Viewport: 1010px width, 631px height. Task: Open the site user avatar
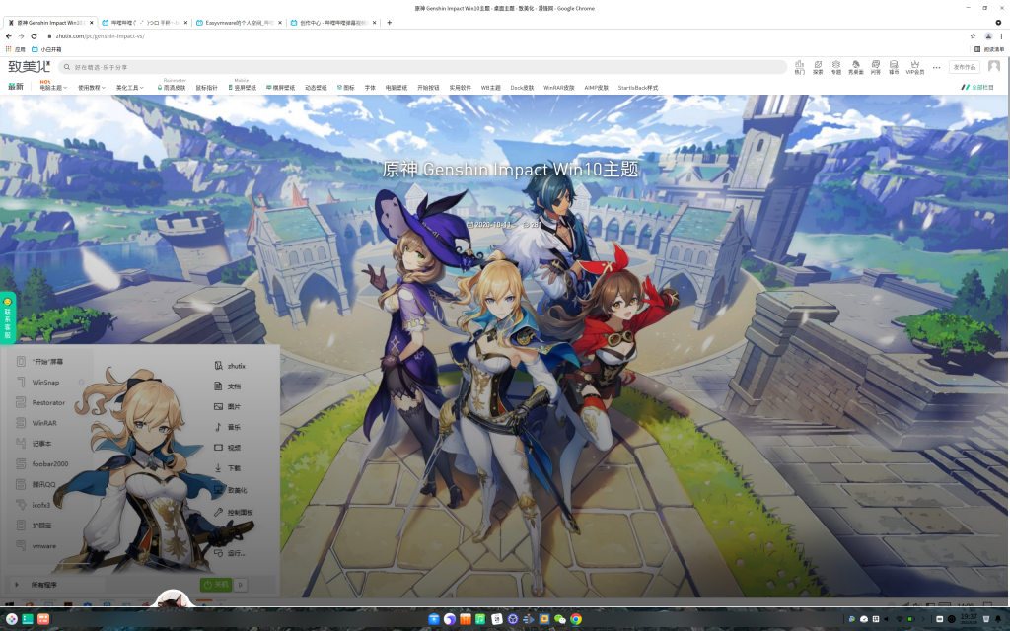994,66
